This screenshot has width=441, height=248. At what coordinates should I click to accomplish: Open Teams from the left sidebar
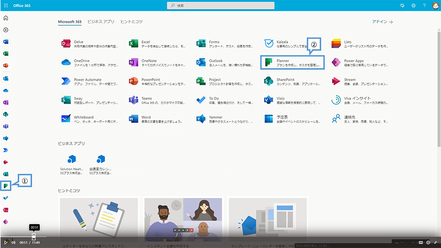6,126
